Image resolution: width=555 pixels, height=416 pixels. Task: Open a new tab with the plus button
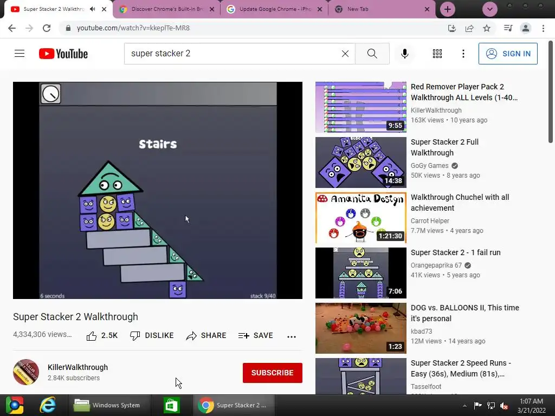click(x=447, y=9)
